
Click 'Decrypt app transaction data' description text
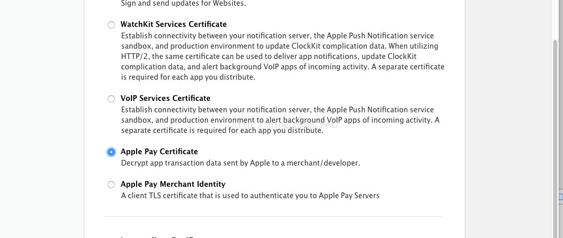[240, 163]
